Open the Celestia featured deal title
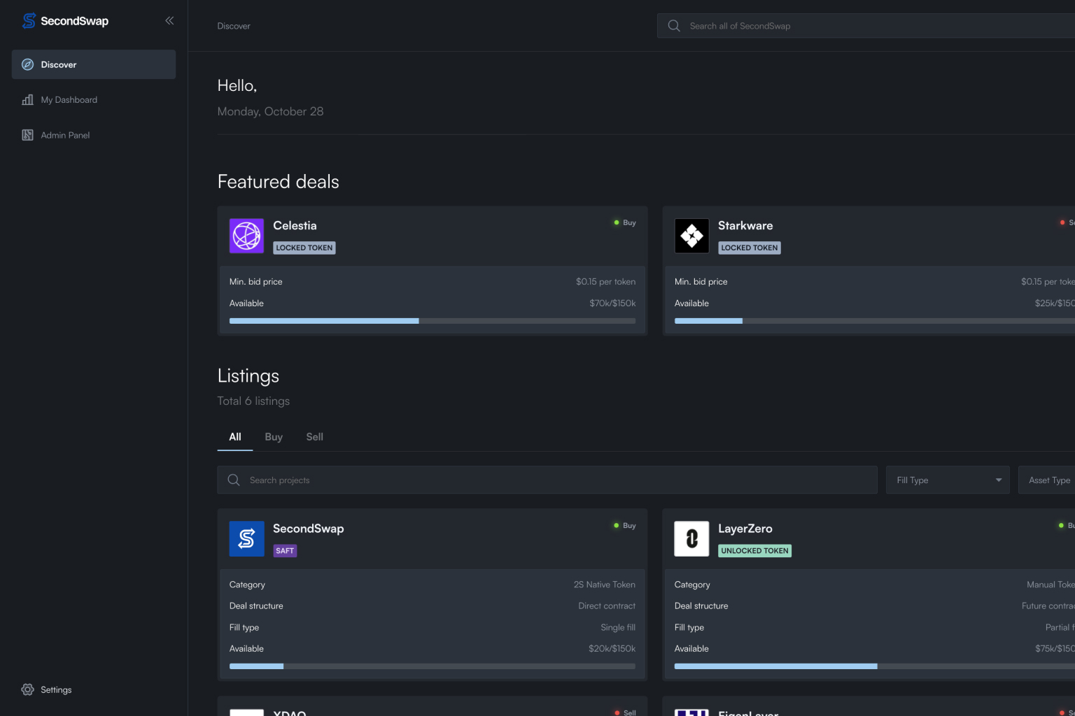Screen dimensions: 1075x716 (295, 226)
